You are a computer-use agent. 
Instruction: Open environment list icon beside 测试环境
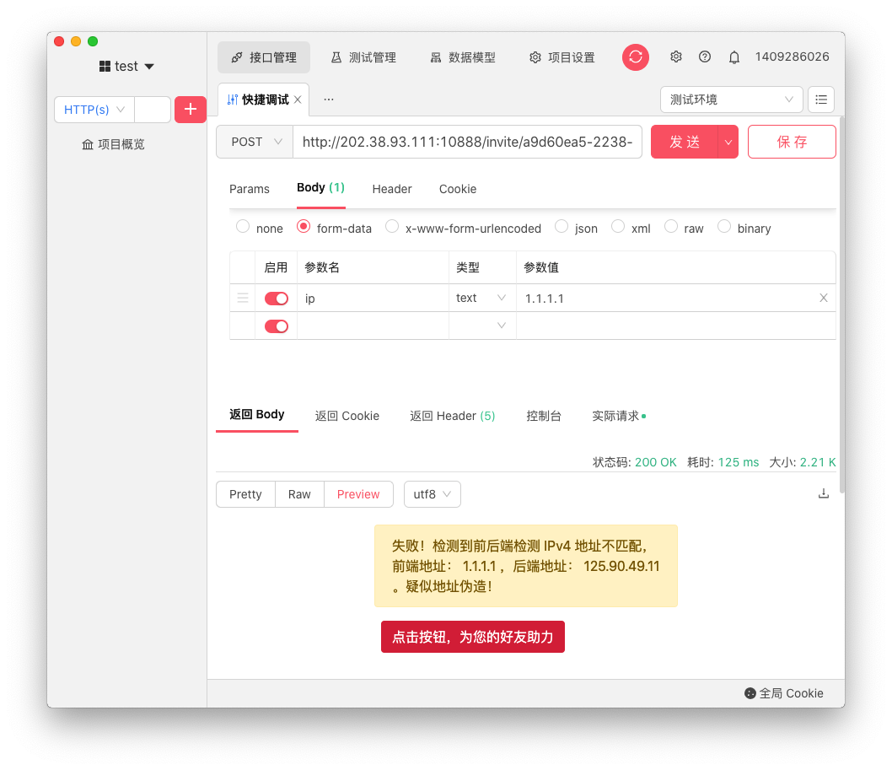point(821,100)
